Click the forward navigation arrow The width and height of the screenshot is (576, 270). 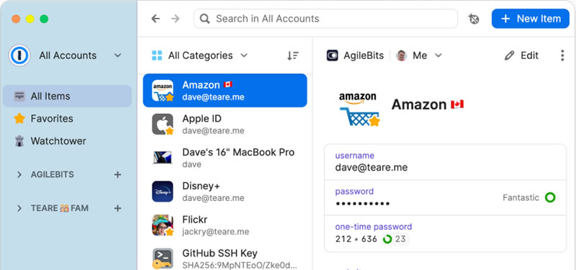[x=176, y=19]
